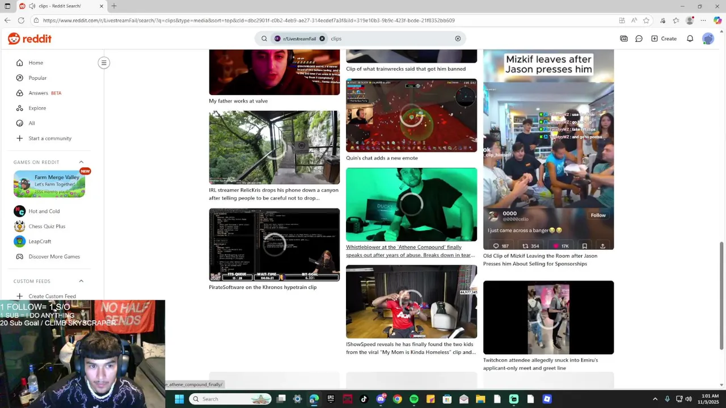Show hidden system tray icons
The height and width of the screenshot is (408, 726).
pos(655,399)
